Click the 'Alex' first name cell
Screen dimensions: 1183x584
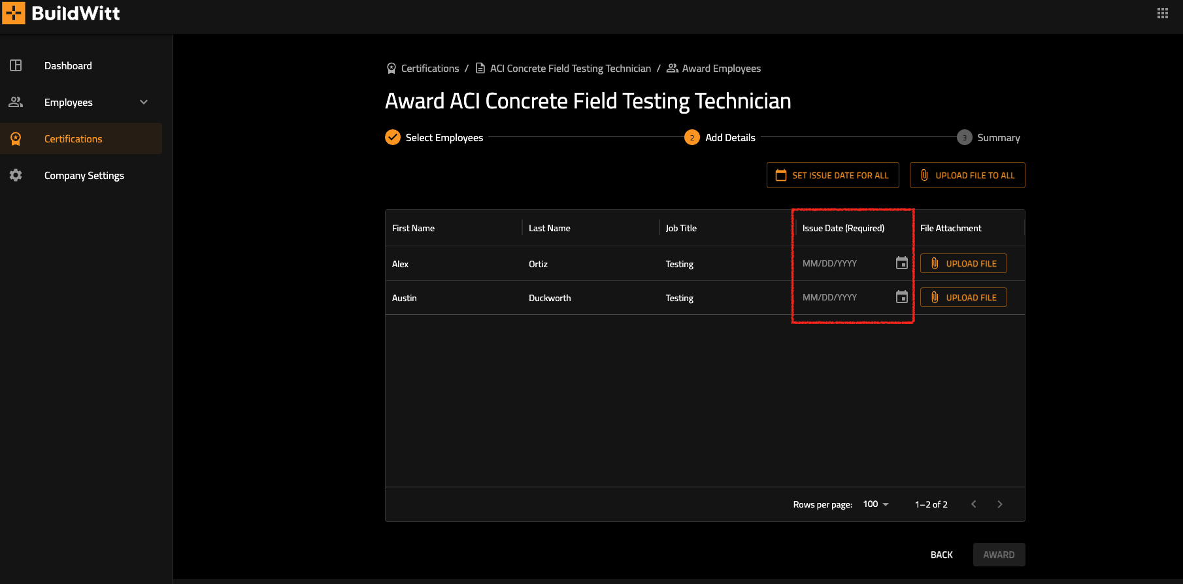point(400,264)
